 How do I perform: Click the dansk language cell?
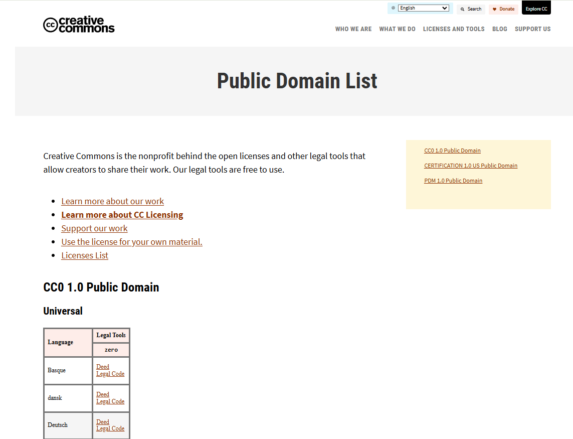point(68,398)
